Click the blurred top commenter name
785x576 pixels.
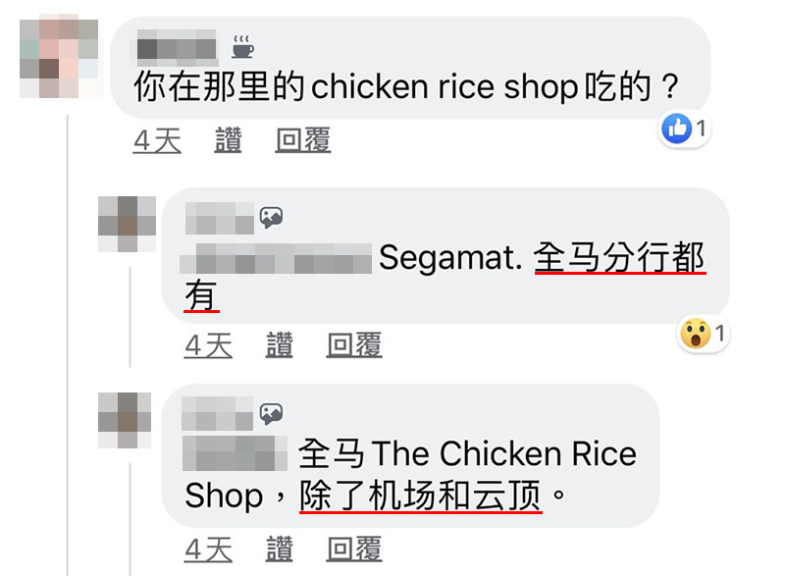coord(178,48)
